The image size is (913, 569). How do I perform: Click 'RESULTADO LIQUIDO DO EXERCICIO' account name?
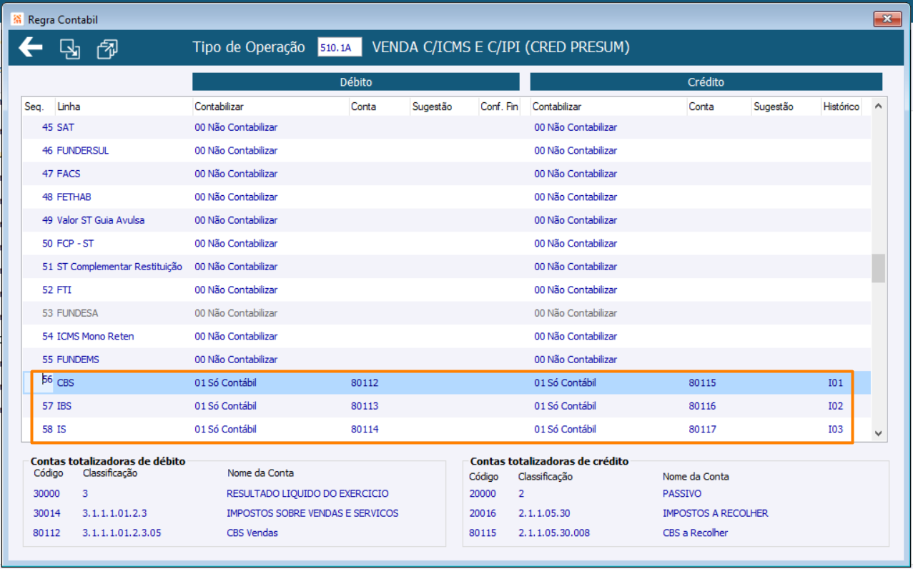click(x=307, y=493)
